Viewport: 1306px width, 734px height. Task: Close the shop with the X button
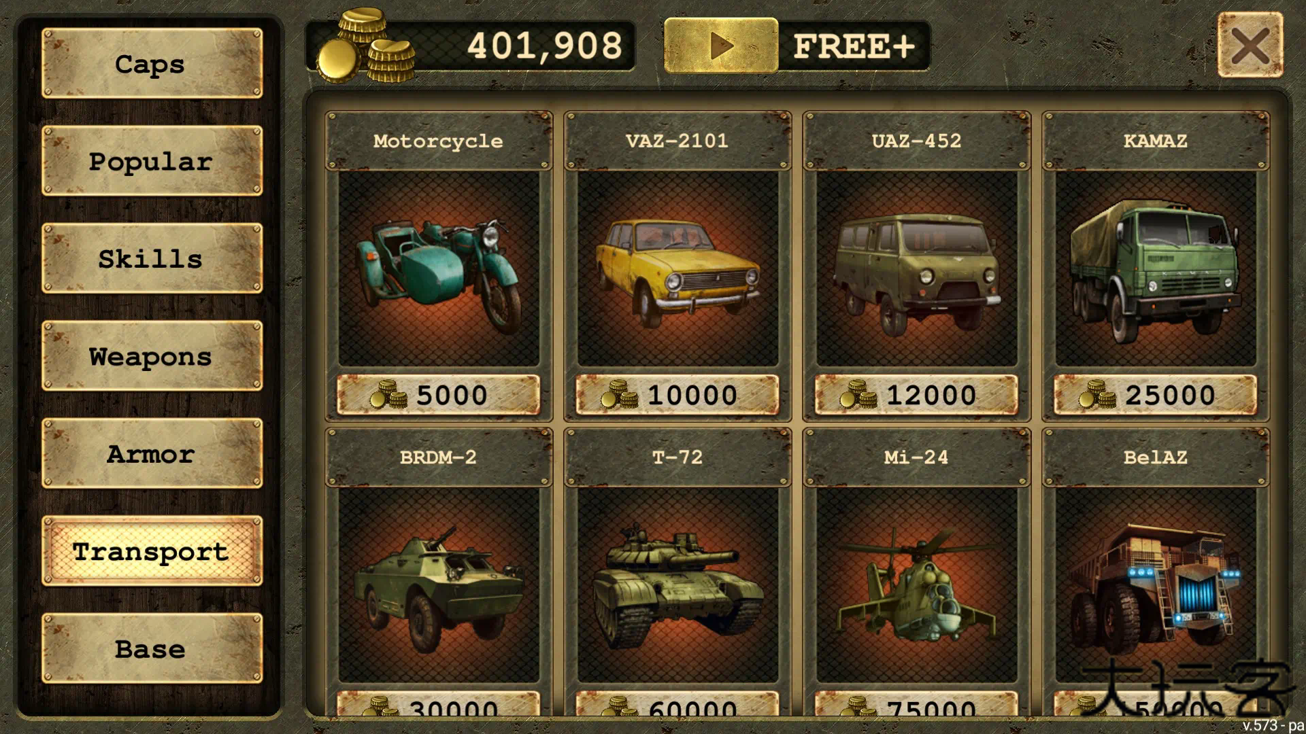[1250, 46]
